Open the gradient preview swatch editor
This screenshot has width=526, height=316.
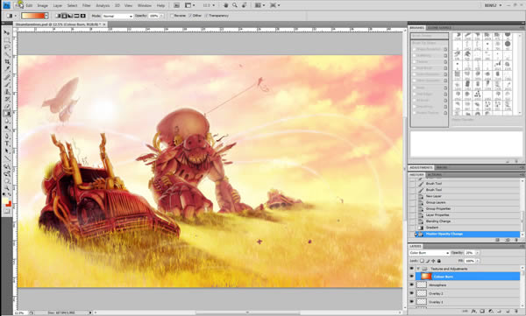33,16
